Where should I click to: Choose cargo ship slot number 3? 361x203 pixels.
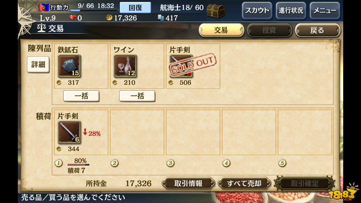pyautogui.click(x=170, y=163)
